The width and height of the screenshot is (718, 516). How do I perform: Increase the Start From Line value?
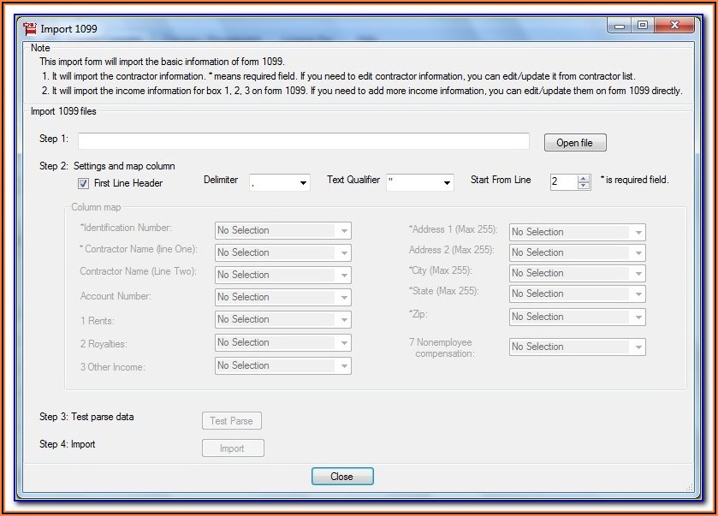click(584, 178)
